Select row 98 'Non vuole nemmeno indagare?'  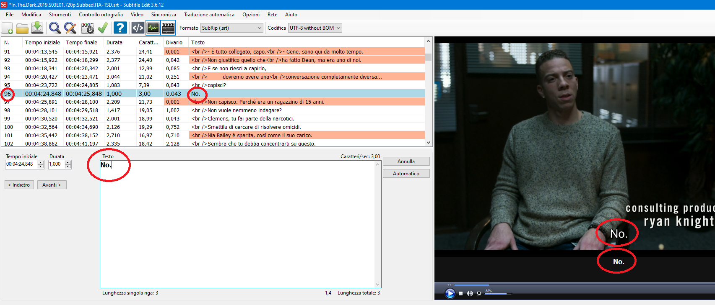coord(213,110)
